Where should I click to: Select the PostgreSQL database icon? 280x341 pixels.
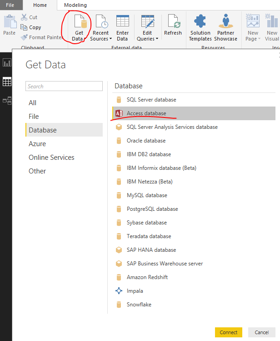pos(119,209)
